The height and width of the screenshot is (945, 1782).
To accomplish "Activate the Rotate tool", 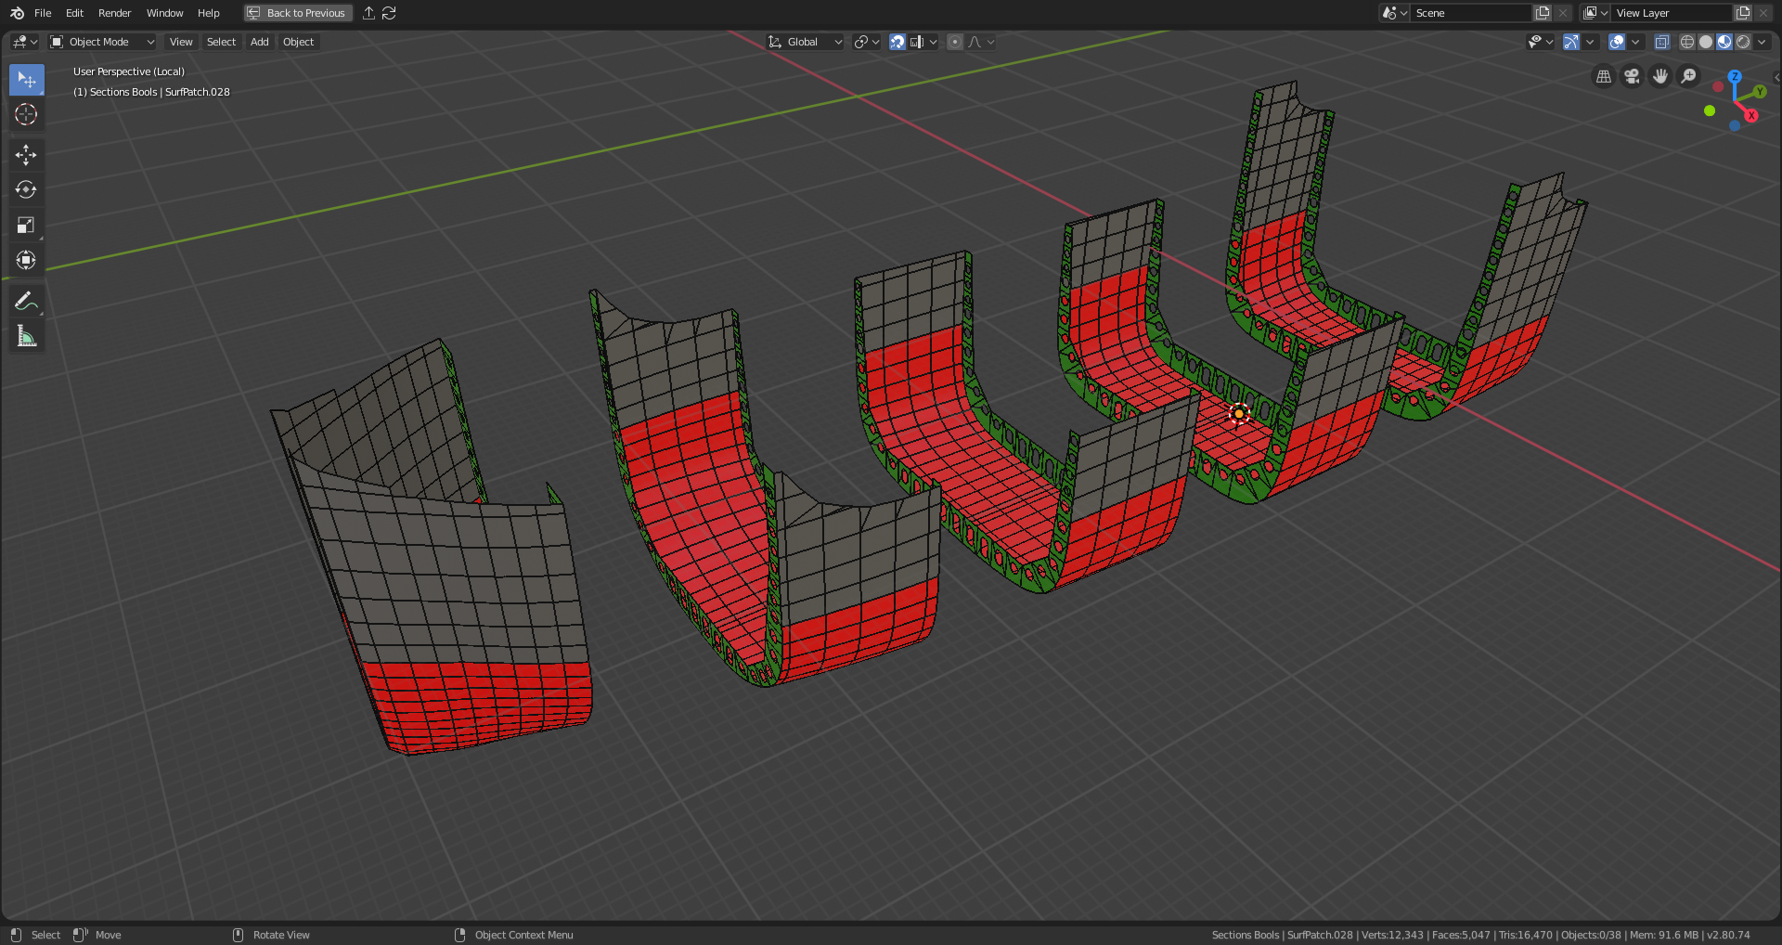I will [26, 189].
